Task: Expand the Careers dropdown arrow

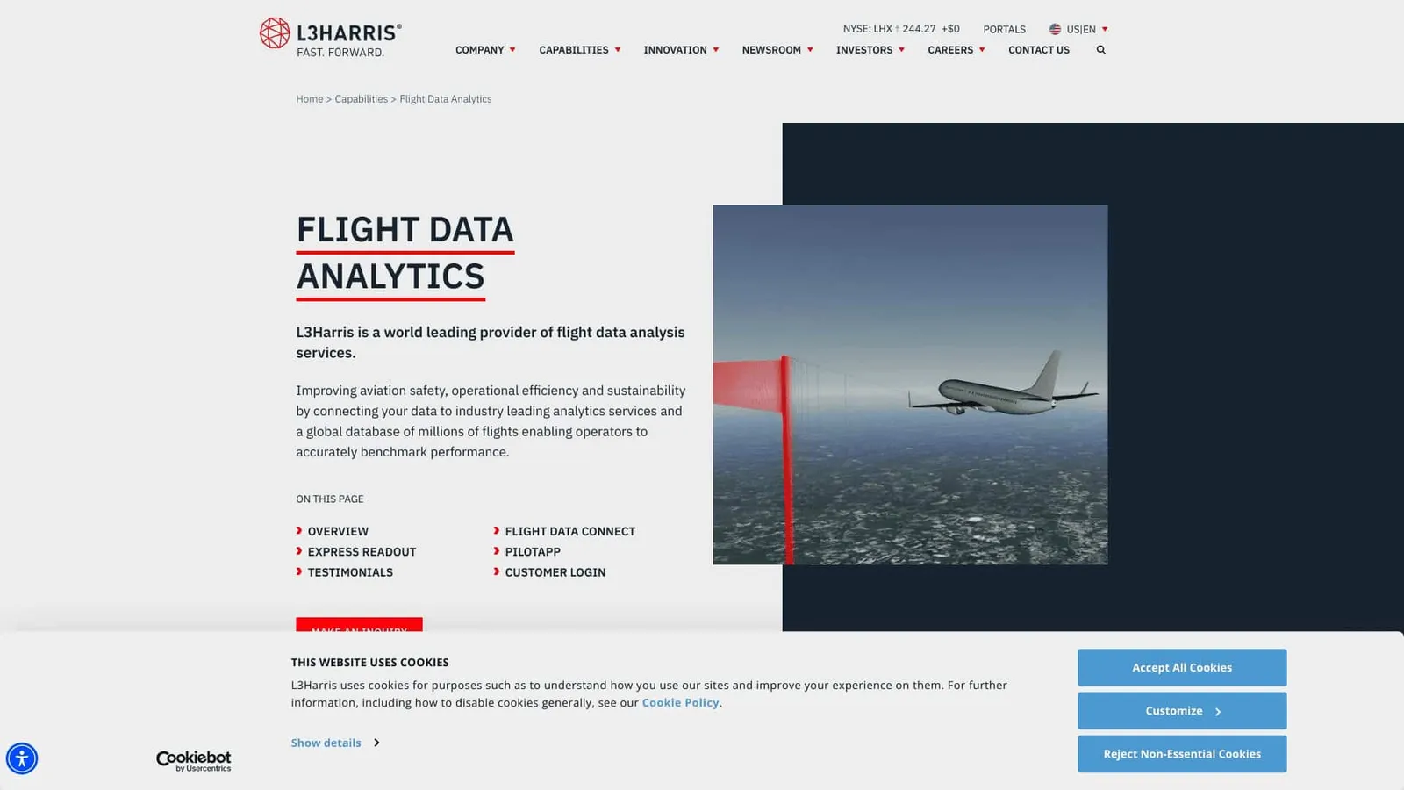Action: tap(982, 50)
